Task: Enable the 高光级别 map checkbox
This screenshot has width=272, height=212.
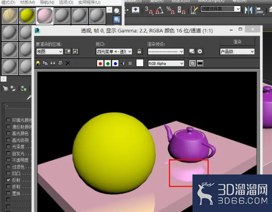Action: 8,140
